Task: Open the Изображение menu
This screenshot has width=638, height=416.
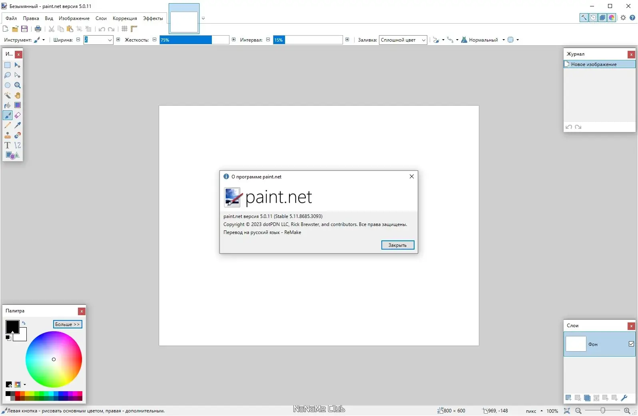Action: (74, 18)
